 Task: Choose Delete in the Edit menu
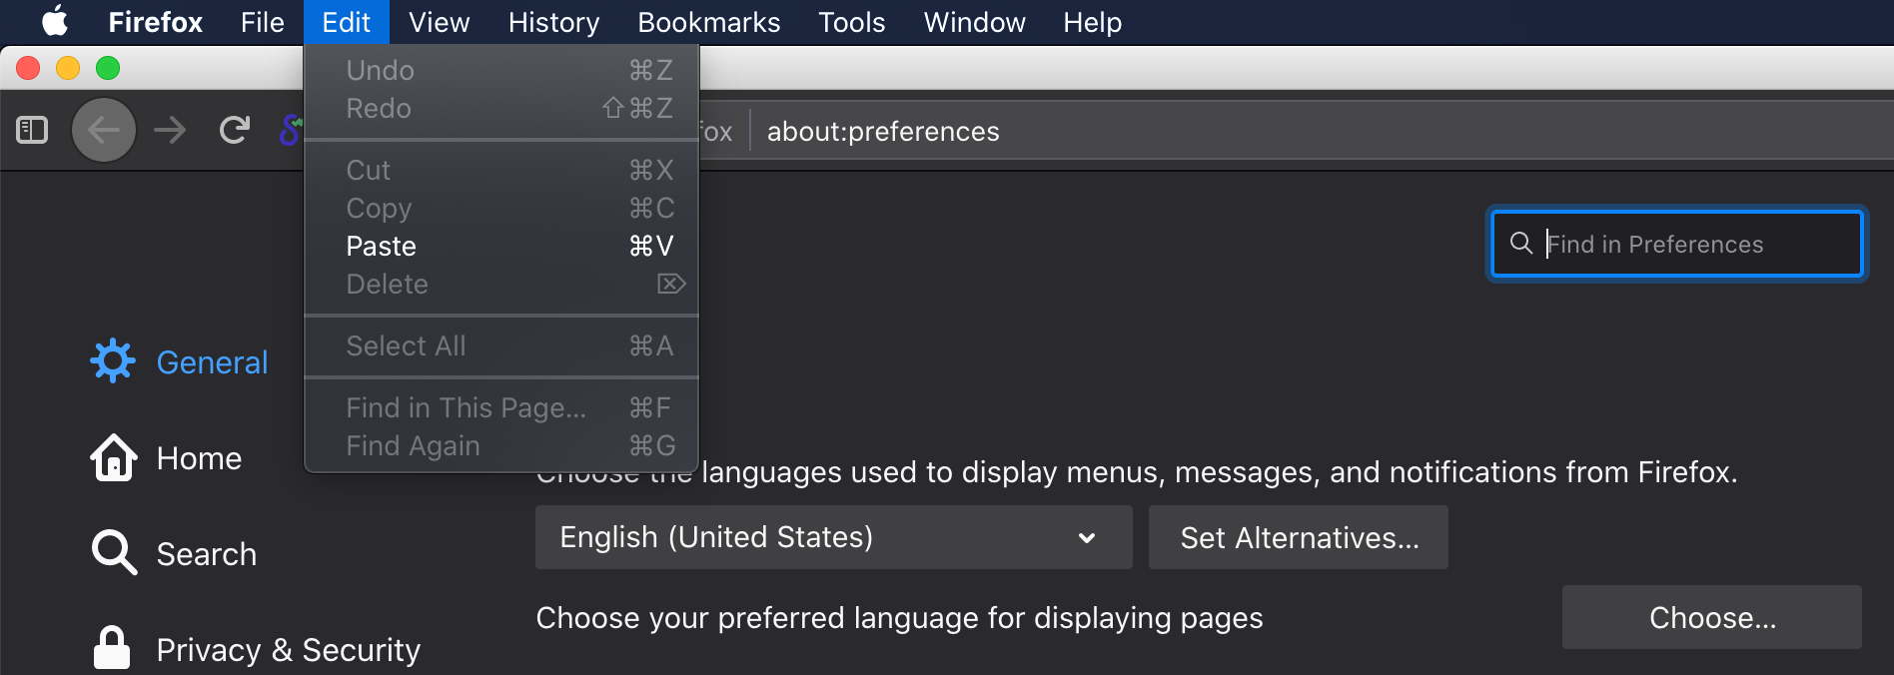[501, 284]
